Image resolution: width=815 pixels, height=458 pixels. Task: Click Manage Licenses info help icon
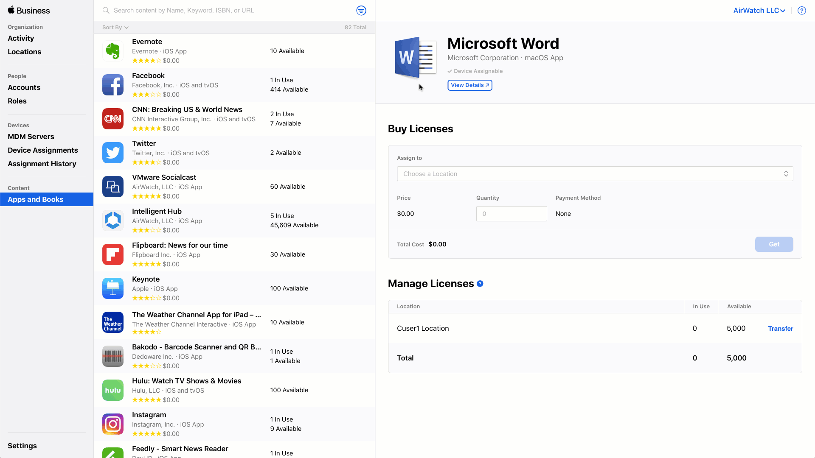[480, 284]
